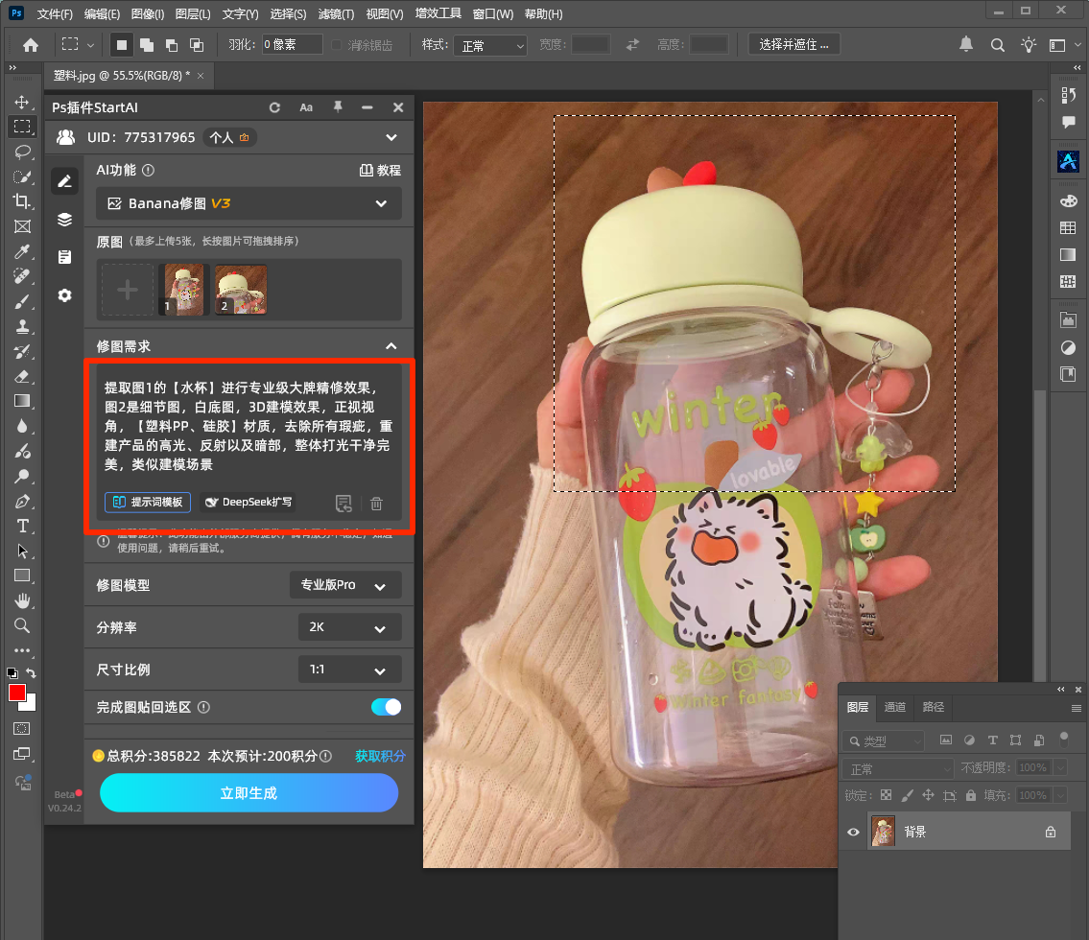
Task: Click the 羽化 0 像素 input field
Action: coord(293,44)
